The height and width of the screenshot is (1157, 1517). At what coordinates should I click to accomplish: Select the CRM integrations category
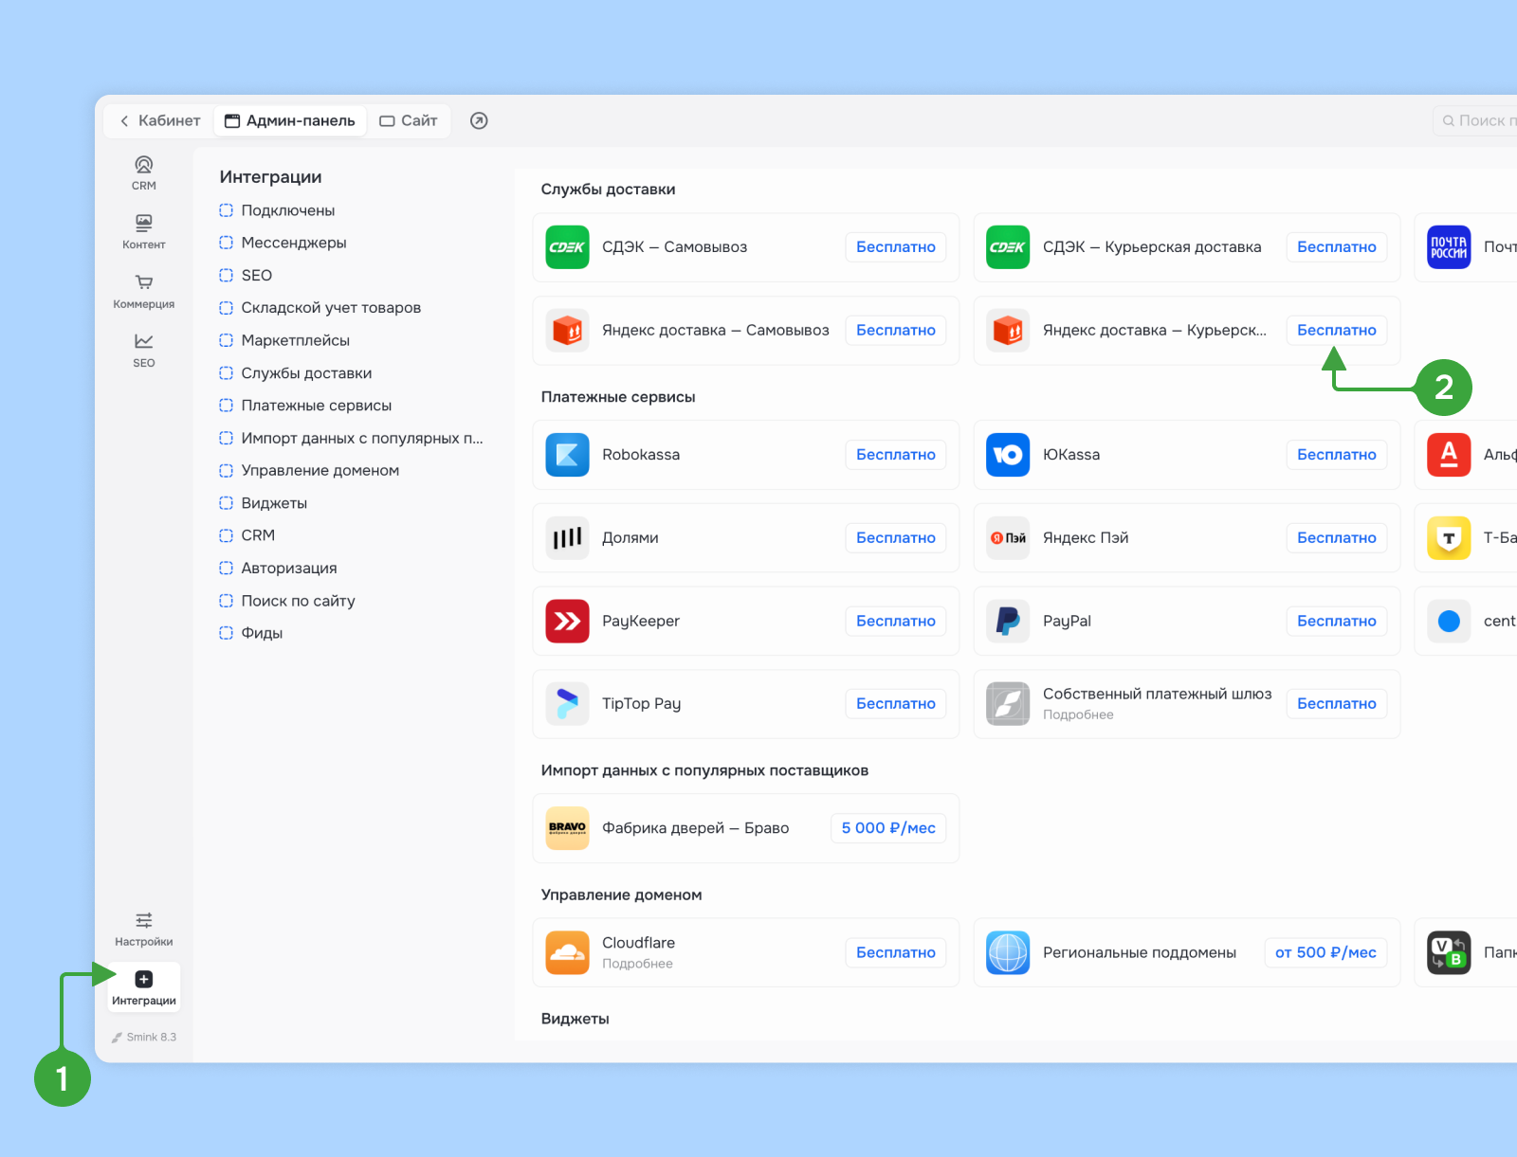point(247,535)
